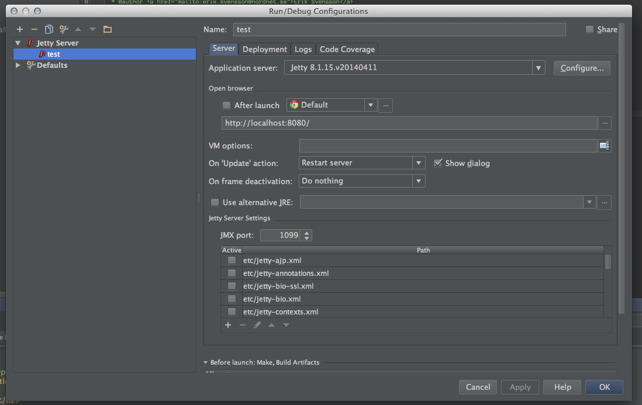Screen dimensions: 642x405
Task: Check the After launch option
Action: click(226, 105)
